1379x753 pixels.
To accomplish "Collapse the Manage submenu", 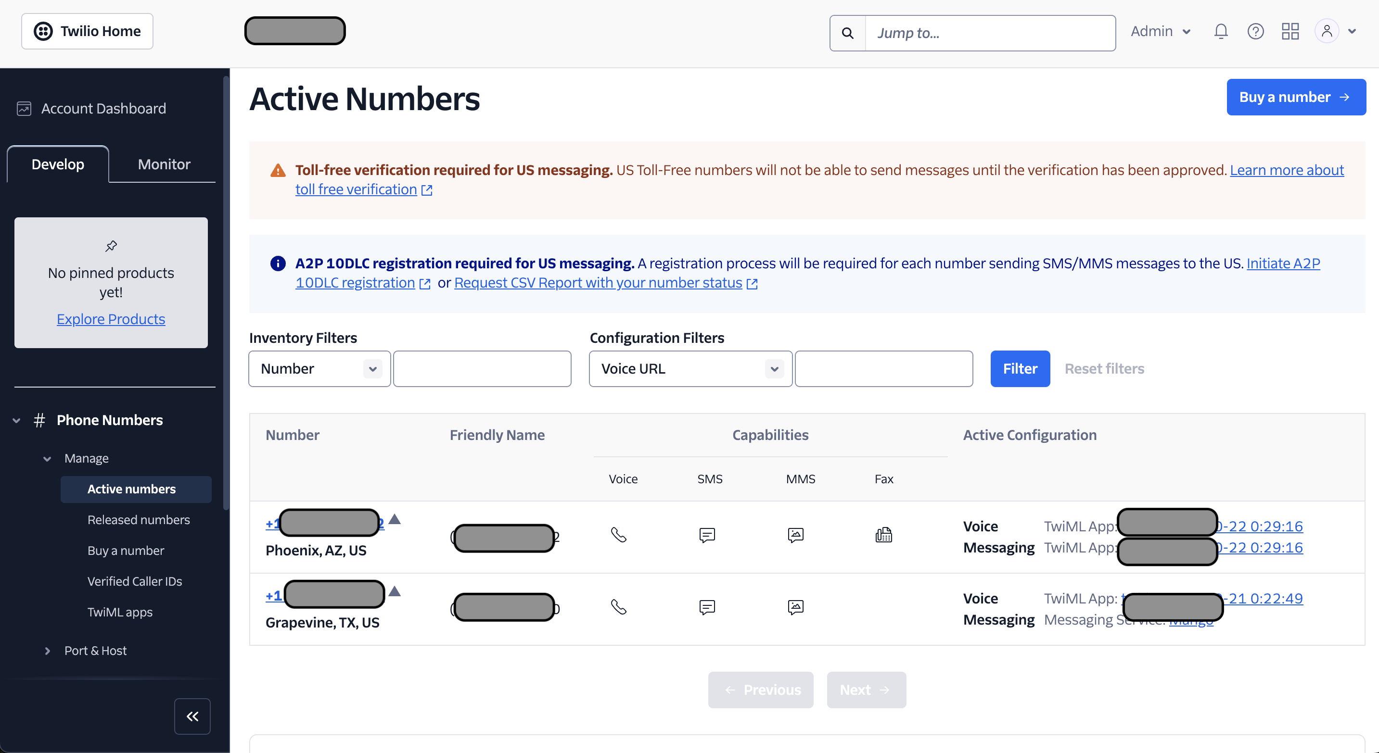I will tap(47, 459).
